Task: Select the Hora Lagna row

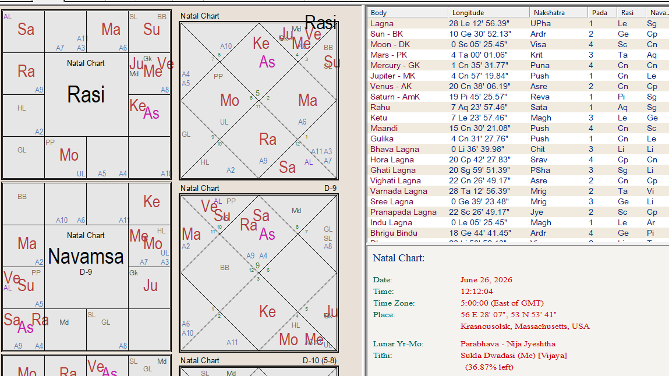Action: tap(518, 160)
